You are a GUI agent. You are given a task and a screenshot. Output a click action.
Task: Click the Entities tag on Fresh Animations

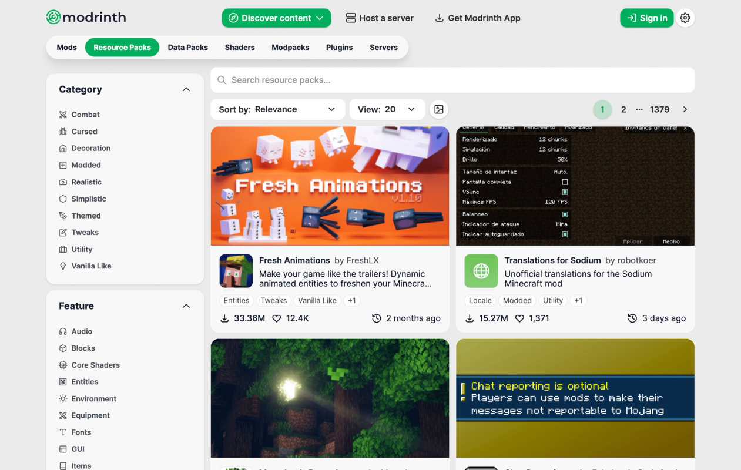coord(236,300)
